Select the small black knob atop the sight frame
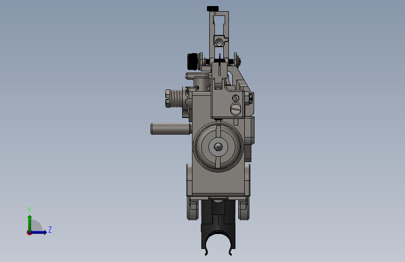Screen dimensions: 405x262 tap(213, 9)
